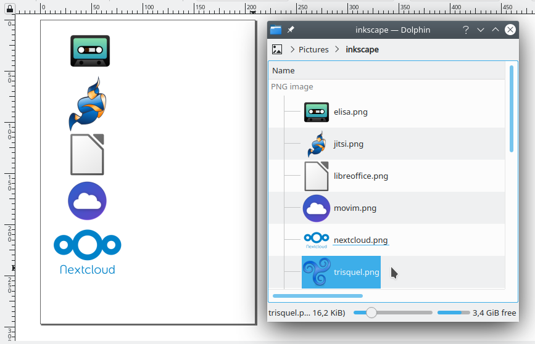
Task: Maximize the Dolphin window
Action: pyautogui.click(x=496, y=30)
